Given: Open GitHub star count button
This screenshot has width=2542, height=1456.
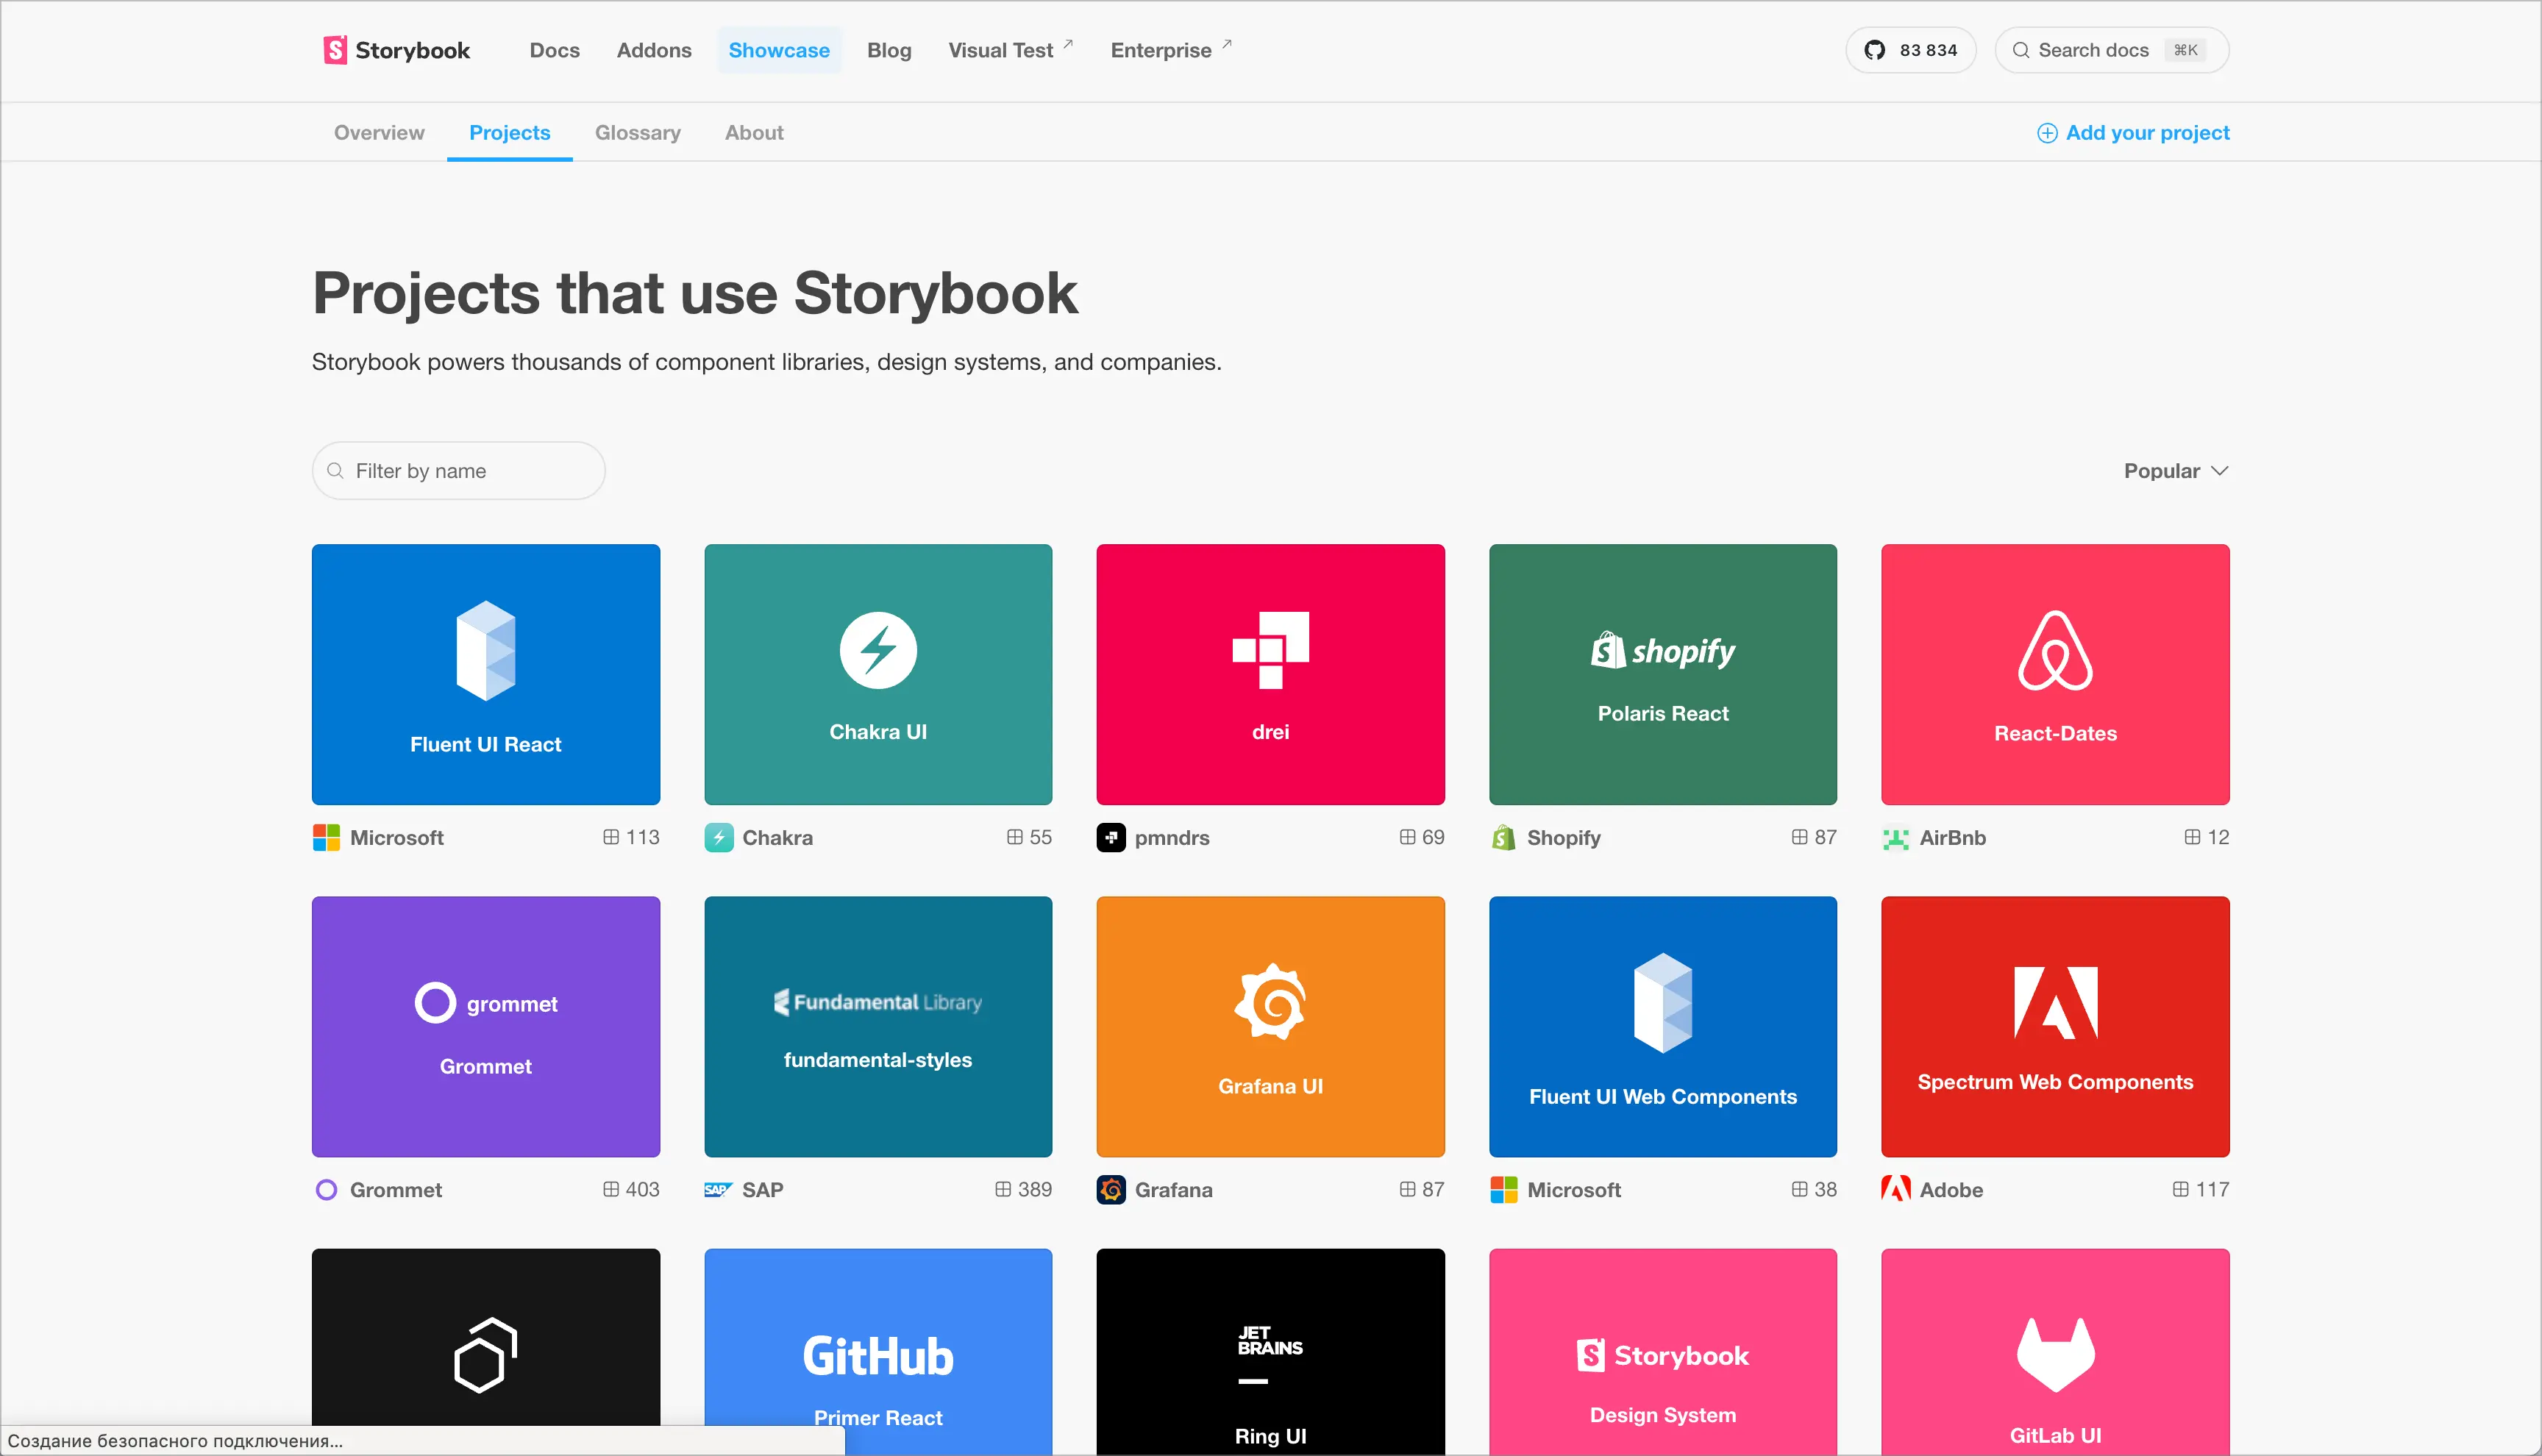Looking at the screenshot, I should click(1910, 50).
